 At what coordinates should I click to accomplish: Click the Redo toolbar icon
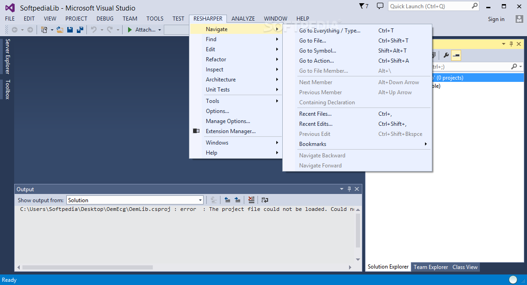(x=110, y=30)
